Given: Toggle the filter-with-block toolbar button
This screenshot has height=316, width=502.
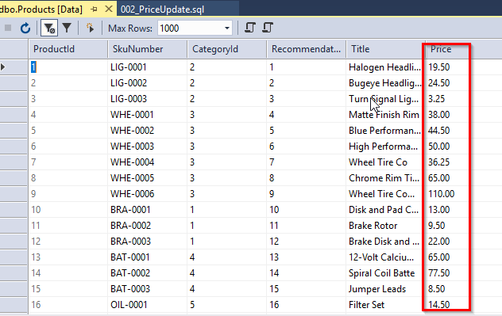Looking at the screenshot, I should [49, 28].
